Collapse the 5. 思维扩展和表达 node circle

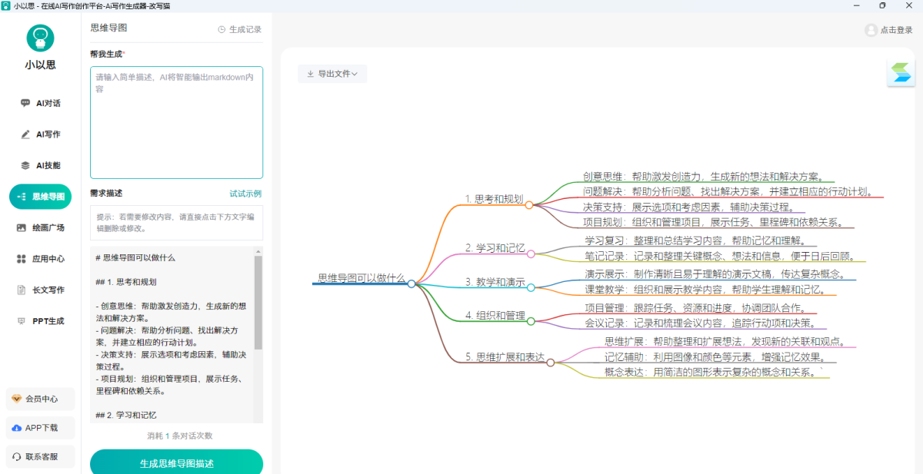pyautogui.click(x=550, y=363)
